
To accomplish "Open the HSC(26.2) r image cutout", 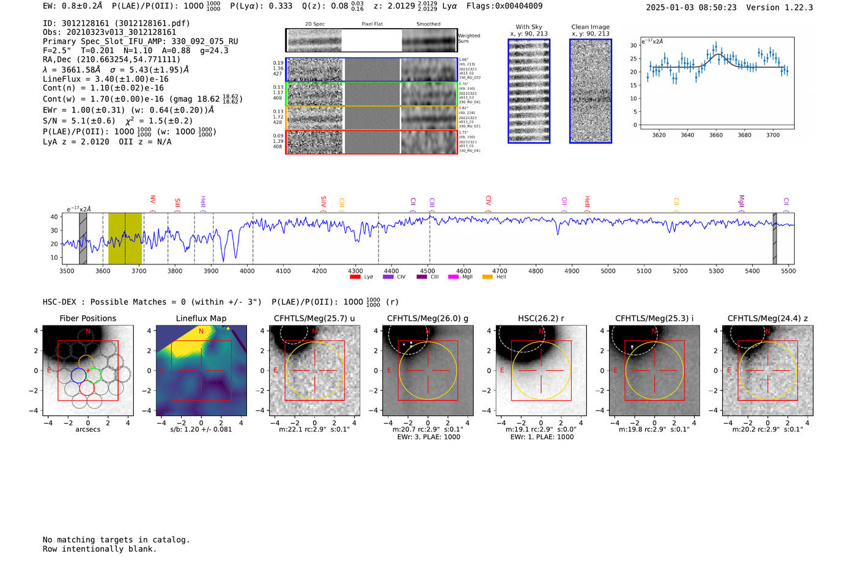I will point(541,371).
